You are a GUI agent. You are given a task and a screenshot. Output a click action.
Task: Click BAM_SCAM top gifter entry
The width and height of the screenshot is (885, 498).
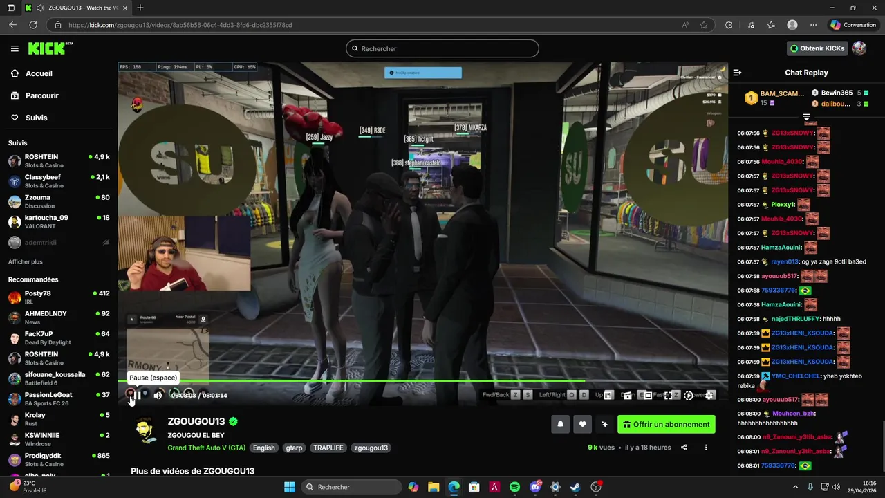click(x=774, y=98)
